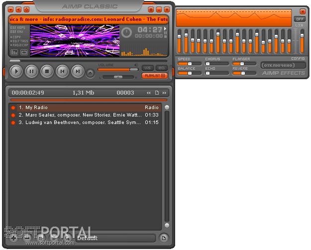The height and width of the screenshot is (250, 311).
Task: Click the last equalizer band slider before the scale
Action: pyautogui.click(x=289, y=41)
